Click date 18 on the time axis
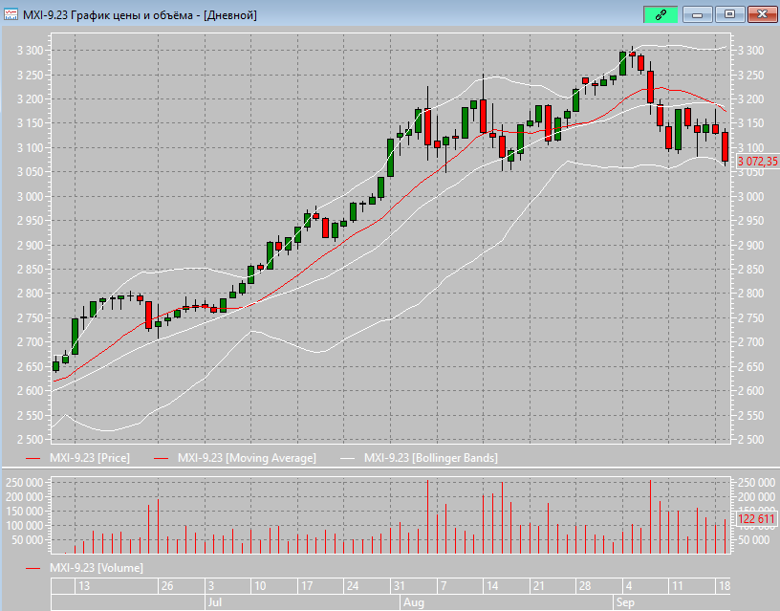The width and height of the screenshot is (780, 611). 724,585
